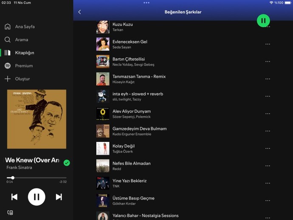Select the Kitaplığın menu label
The image size is (293, 220).
coord(25,53)
